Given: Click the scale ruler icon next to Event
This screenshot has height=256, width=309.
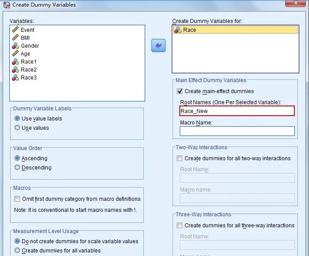Looking at the screenshot, I should click(x=15, y=30).
